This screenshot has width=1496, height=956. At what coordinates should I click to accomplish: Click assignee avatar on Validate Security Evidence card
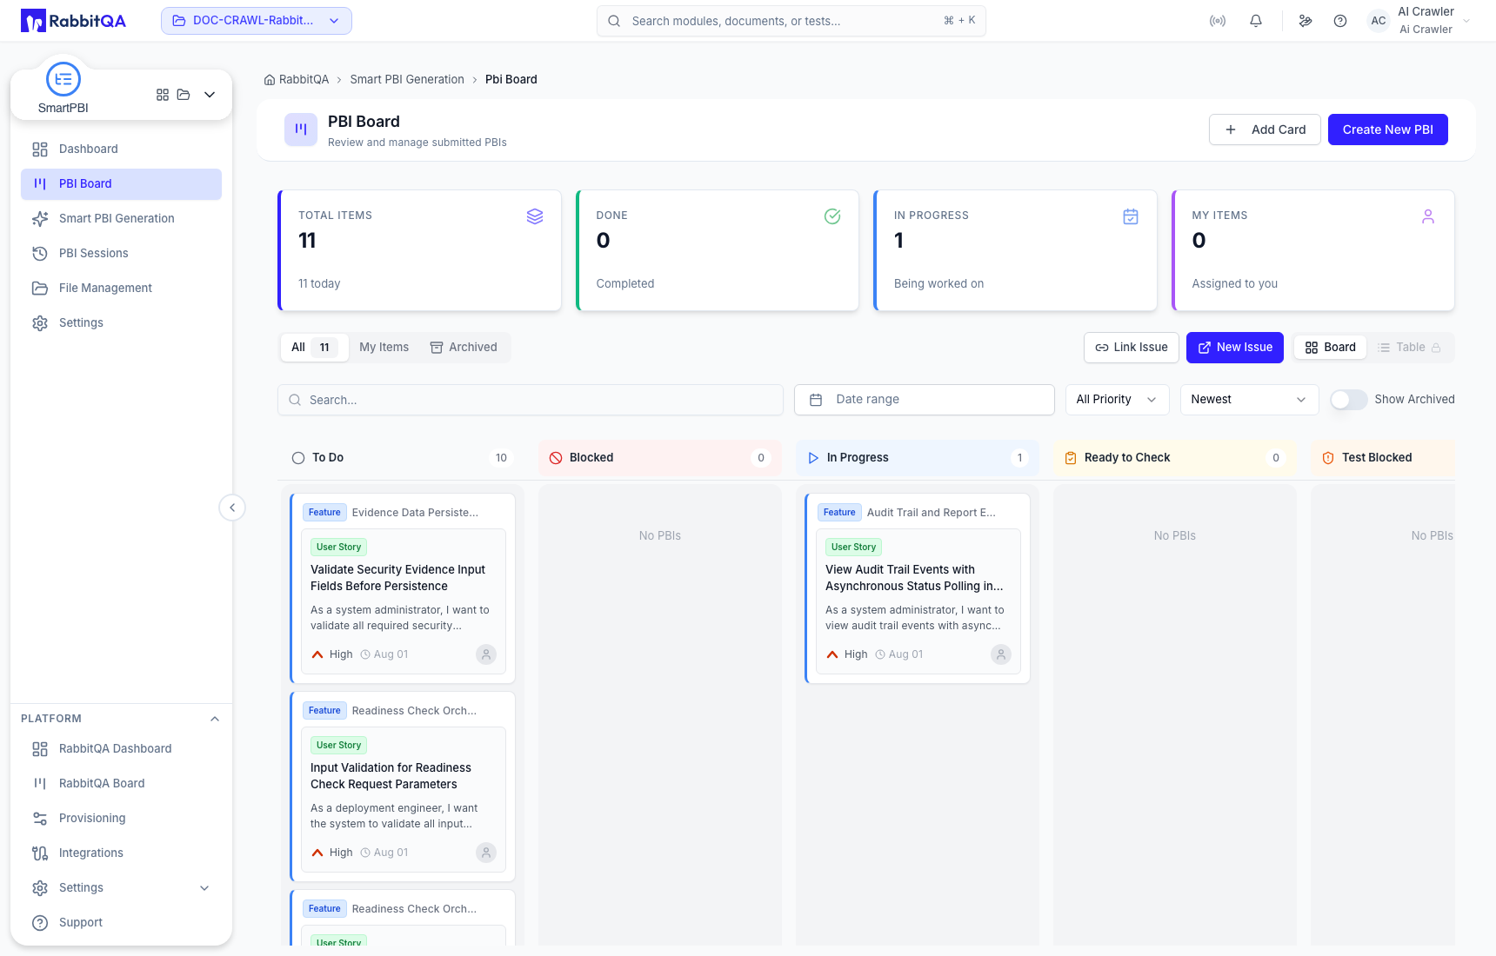point(486,654)
